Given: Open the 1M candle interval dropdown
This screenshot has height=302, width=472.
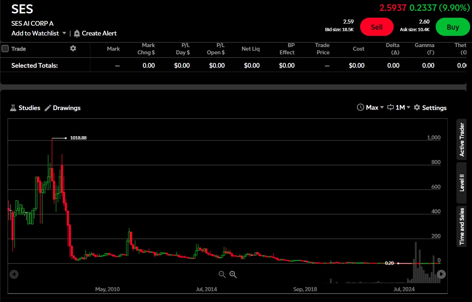Looking at the screenshot, I should pyautogui.click(x=399, y=108).
